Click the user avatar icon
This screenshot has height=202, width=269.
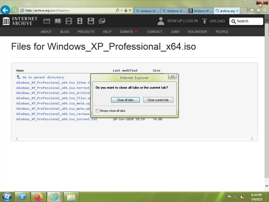161,21
